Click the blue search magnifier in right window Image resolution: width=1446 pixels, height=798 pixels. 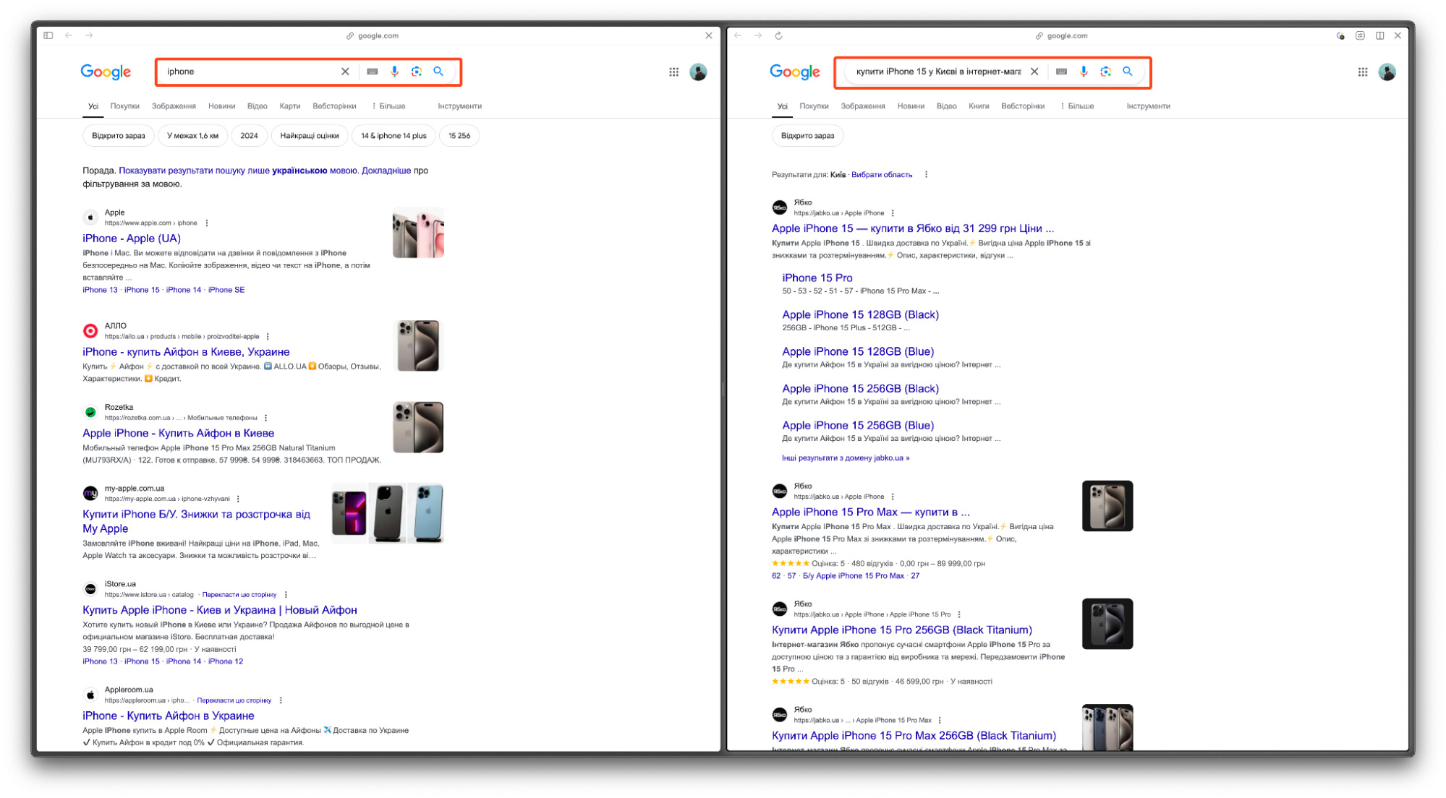tap(1128, 72)
